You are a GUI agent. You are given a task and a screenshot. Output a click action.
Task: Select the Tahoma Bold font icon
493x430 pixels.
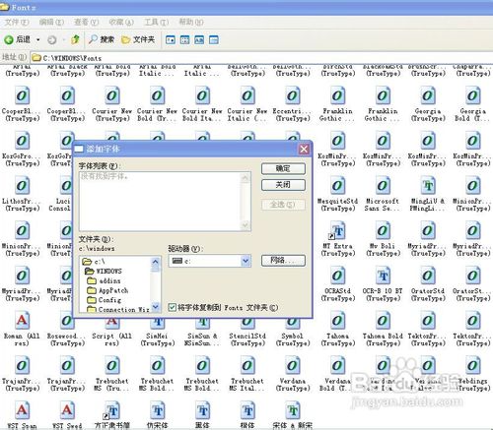tap(383, 321)
